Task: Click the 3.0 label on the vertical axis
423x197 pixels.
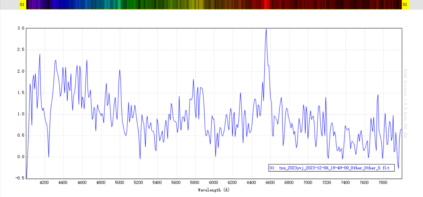Action: (21, 28)
